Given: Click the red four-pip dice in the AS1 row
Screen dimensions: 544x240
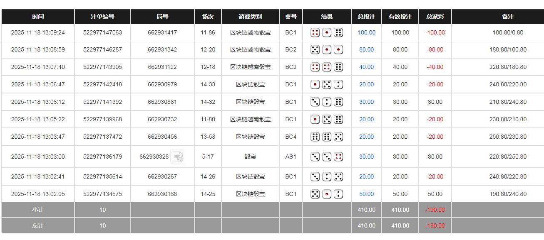Looking at the screenshot, I should (x=338, y=157).
